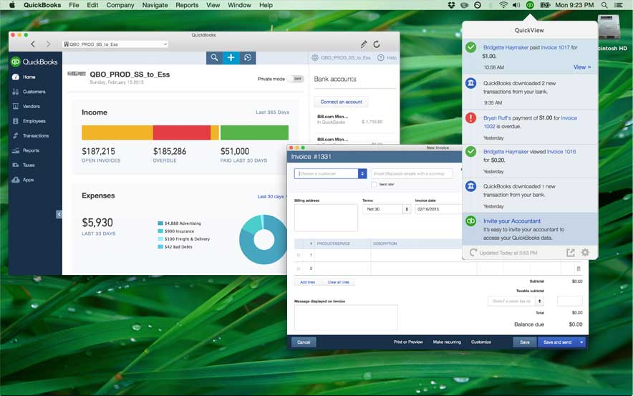Click Save and send button

pos(558,342)
